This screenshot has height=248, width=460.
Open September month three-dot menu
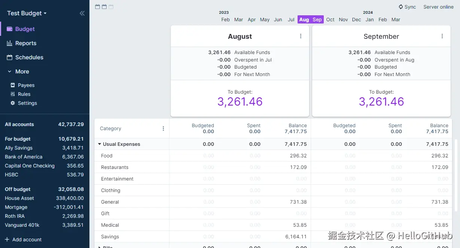click(x=442, y=36)
